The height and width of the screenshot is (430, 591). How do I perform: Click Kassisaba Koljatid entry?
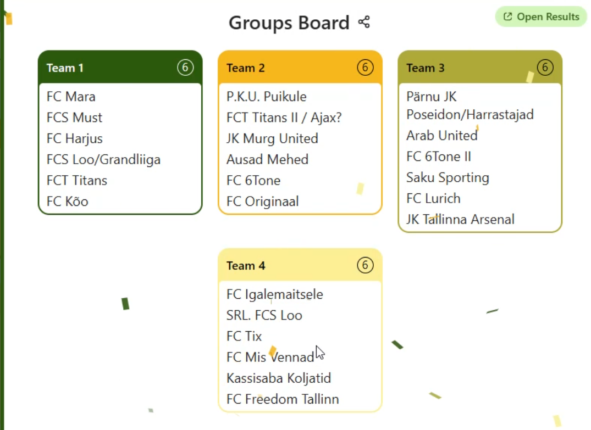(279, 378)
